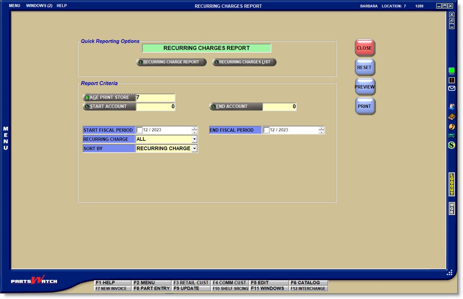Image resolution: width=463 pixels, height=299 pixels.
Task: Open the Sort By dropdown
Action: click(x=194, y=148)
